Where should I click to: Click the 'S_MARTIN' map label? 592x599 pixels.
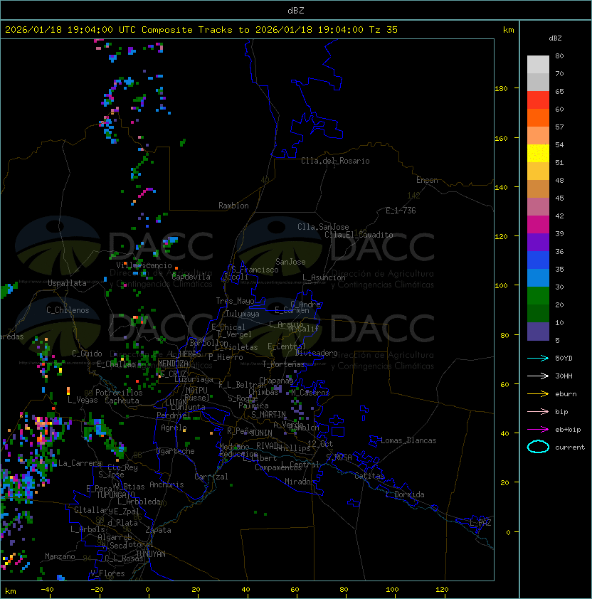point(268,415)
